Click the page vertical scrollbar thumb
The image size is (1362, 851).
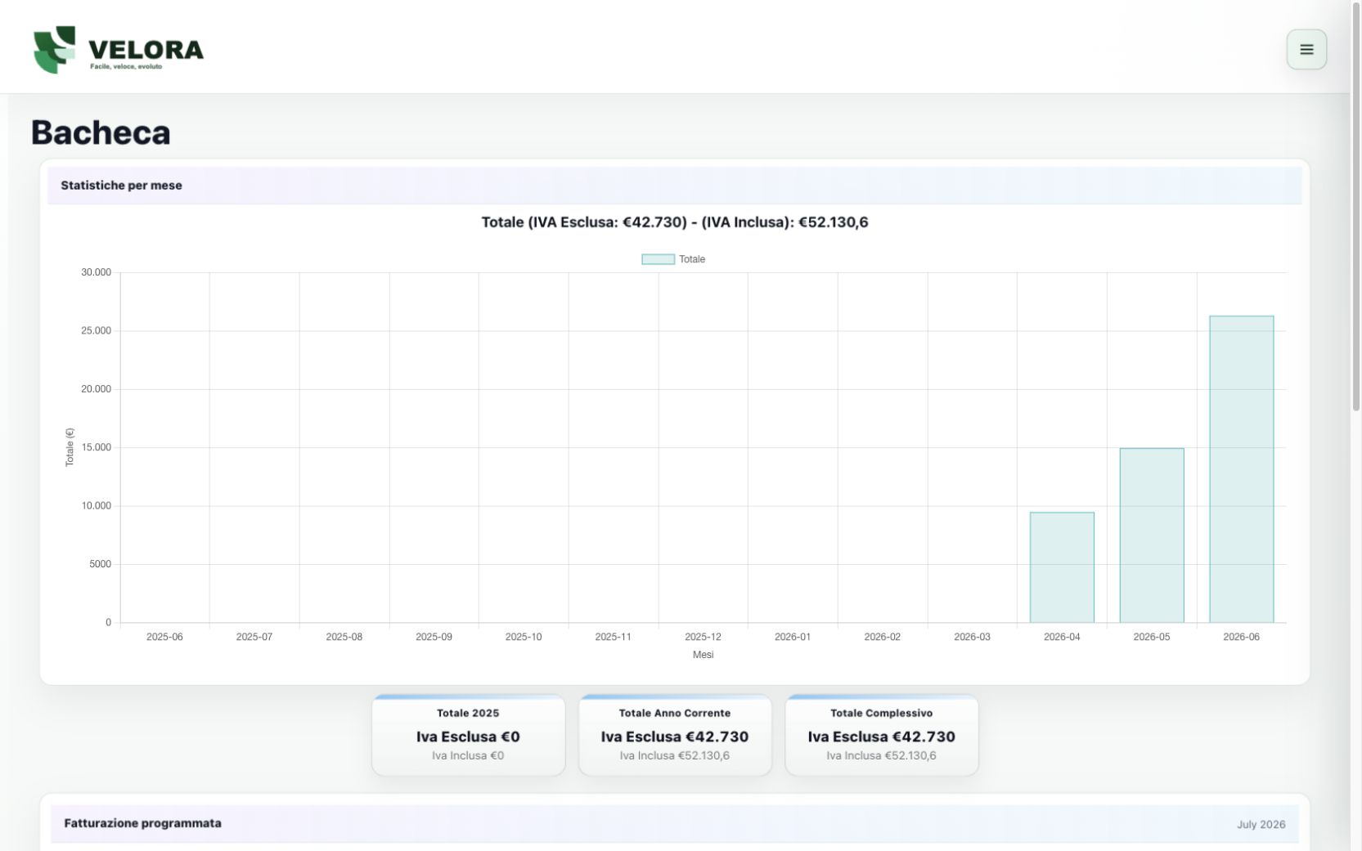pos(1356,206)
